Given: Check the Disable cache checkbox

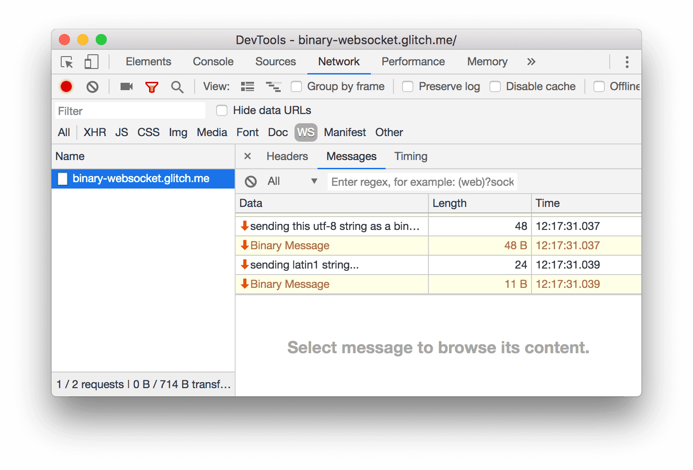Looking at the screenshot, I should (495, 86).
